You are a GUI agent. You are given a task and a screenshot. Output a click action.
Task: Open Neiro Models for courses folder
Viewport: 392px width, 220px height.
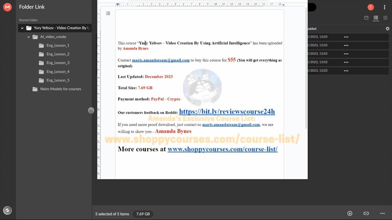(60, 89)
